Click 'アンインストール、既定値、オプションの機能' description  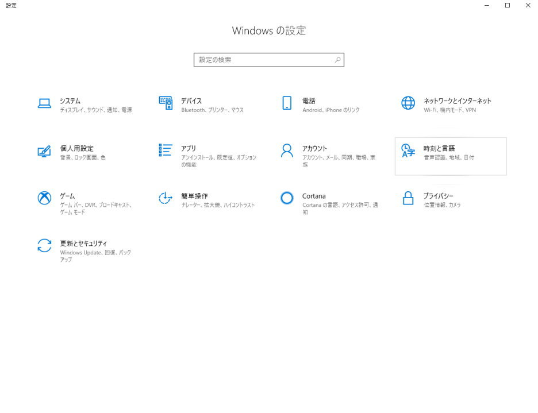tap(218, 161)
